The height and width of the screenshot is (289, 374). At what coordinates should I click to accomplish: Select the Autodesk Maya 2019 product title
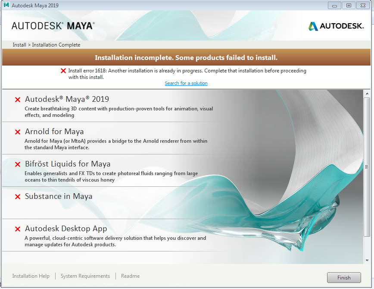point(67,99)
